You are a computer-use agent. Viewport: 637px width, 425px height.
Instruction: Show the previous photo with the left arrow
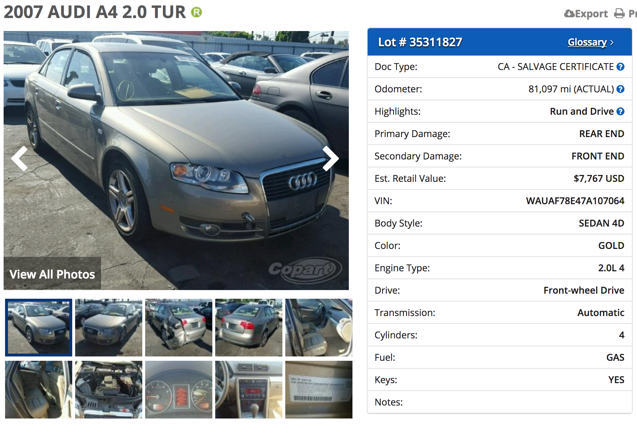[19, 158]
